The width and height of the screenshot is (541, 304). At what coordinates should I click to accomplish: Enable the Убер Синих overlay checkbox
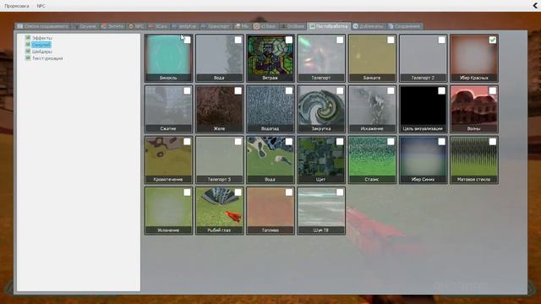click(441, 142)
